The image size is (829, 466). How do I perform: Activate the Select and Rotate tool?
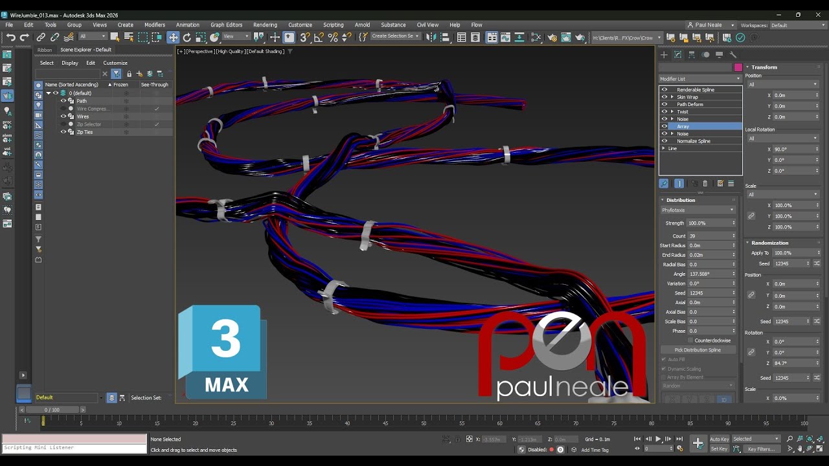coord(187,38)
